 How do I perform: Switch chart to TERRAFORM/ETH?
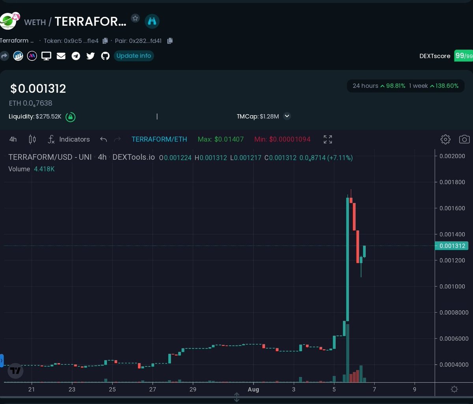pyautogui.click(x=159, y=139)
